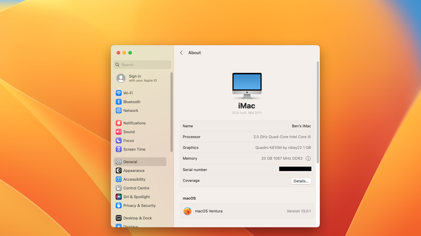
Task: Click the Graphics row label
Action: (x=191, y=147)
